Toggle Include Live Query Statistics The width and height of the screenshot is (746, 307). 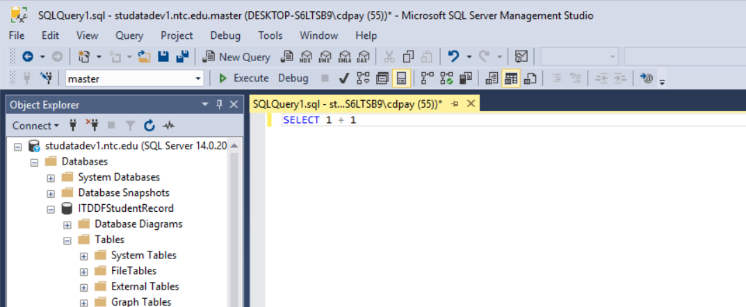coord(446,78)
